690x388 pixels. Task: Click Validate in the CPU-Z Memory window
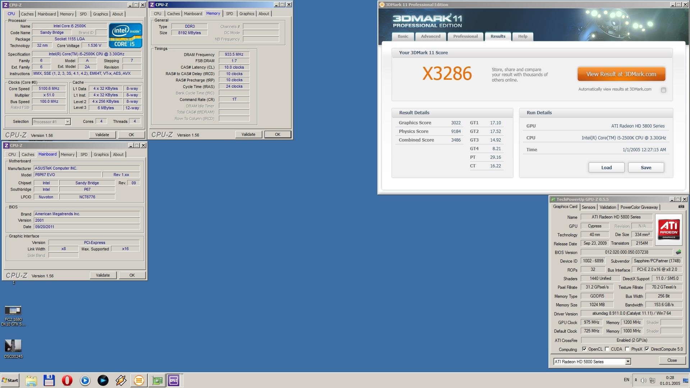tap(248, 134)
